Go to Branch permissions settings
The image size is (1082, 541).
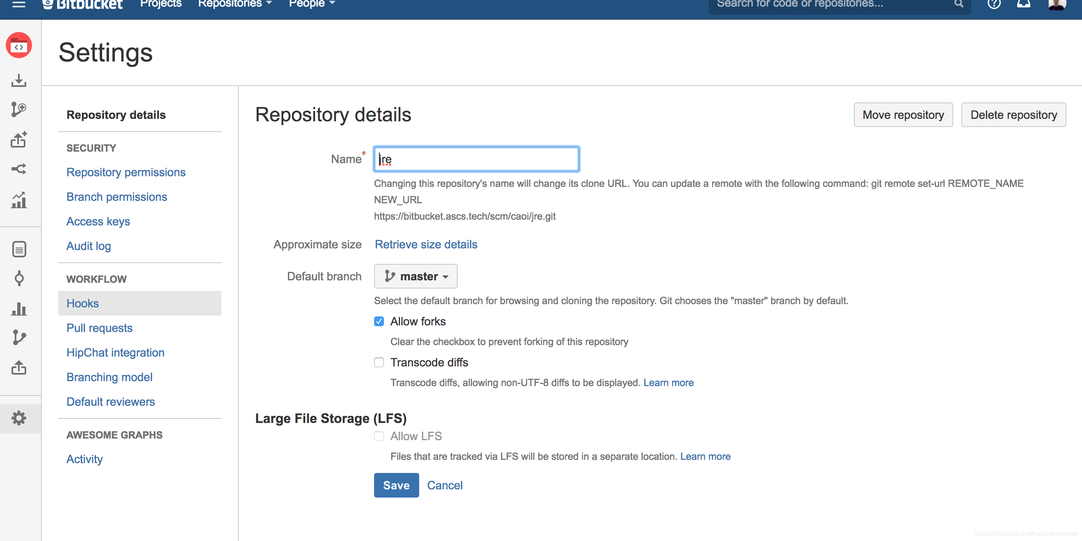pos(117,197)
